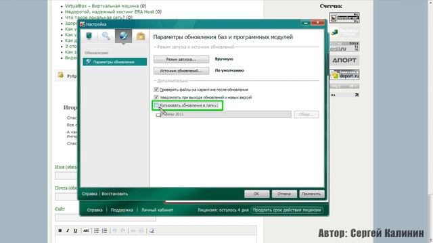Click Bold icon in comment editor toolbar
The height and width of the screenshot is (243, 433).
(60, 231)
